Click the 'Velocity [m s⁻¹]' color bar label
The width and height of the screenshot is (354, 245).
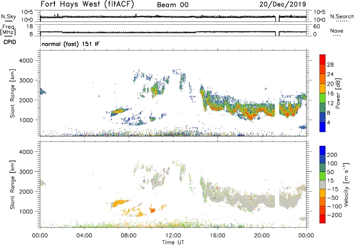346,185
